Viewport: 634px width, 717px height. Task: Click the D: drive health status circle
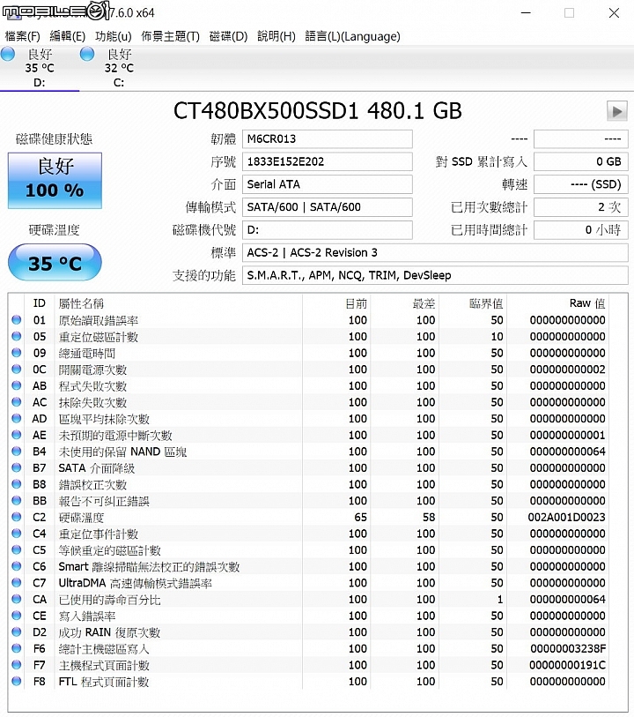pyautogui.click(x=8, y=54)
